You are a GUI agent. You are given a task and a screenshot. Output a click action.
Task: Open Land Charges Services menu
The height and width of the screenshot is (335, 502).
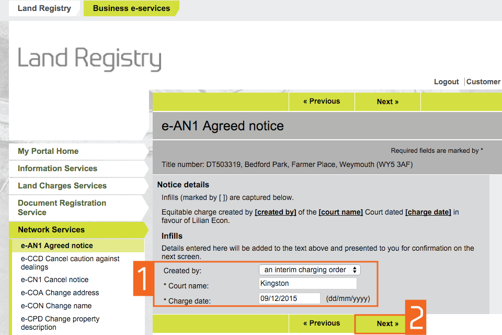click(62, 186)
